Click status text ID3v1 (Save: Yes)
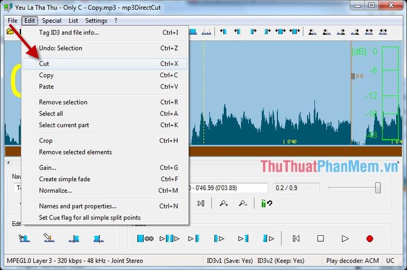Viewport: 407px width, 270px height. pos(230,261)
